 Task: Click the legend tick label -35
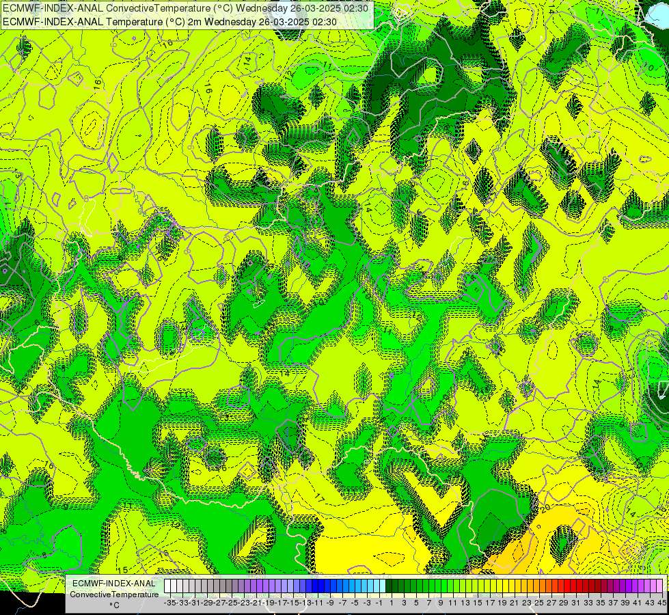tap(169, 603)
